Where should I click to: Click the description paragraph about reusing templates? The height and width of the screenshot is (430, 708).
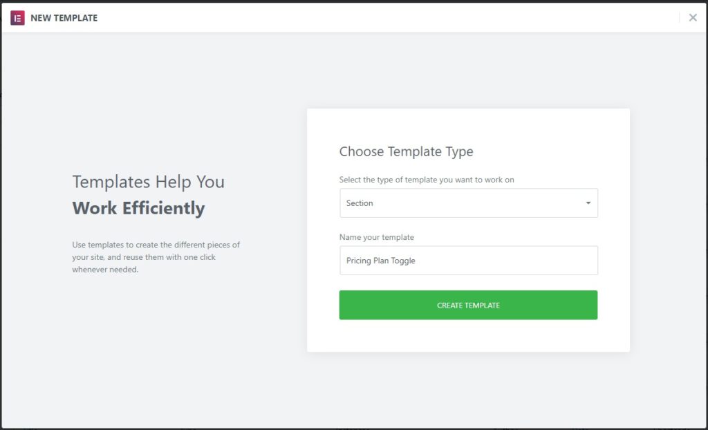tap(156, 256)
